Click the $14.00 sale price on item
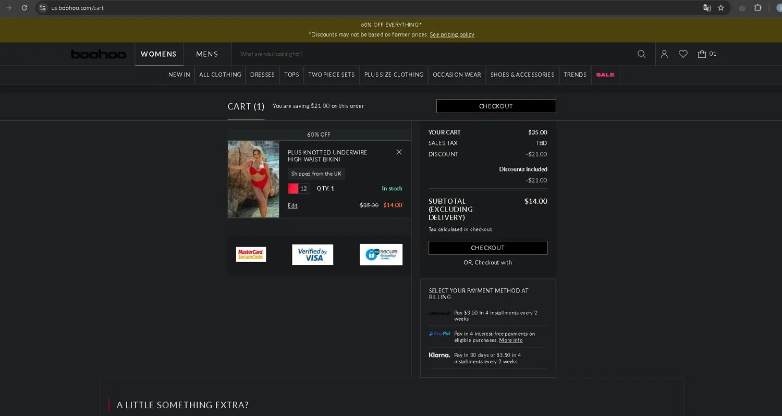 tap(393, 205)
